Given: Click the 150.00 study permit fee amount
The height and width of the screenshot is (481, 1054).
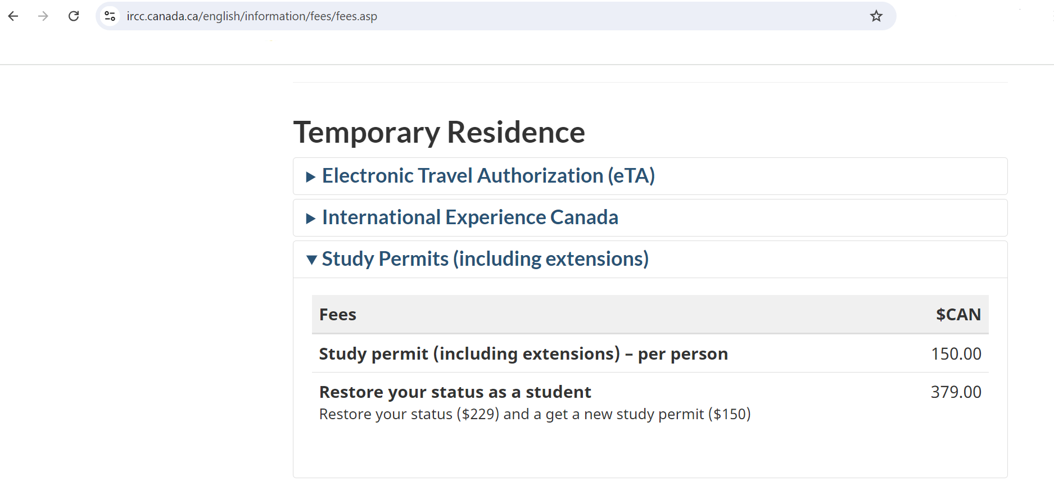Looking at the screenshot, I should click(x=956, y=354).
